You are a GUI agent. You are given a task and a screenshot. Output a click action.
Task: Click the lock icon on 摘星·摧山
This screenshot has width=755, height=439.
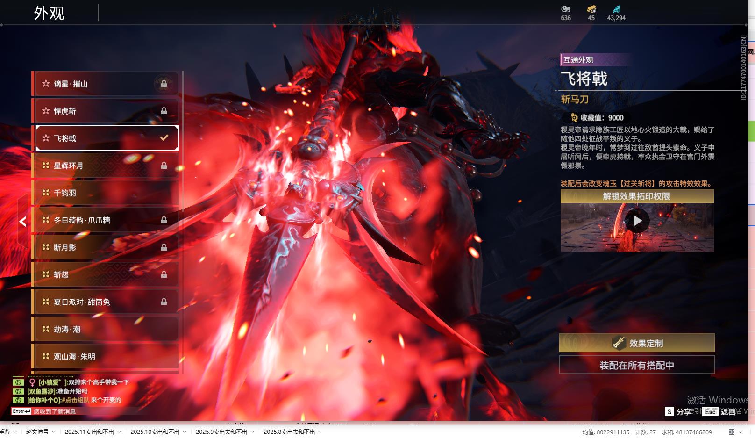coord(164,84)
